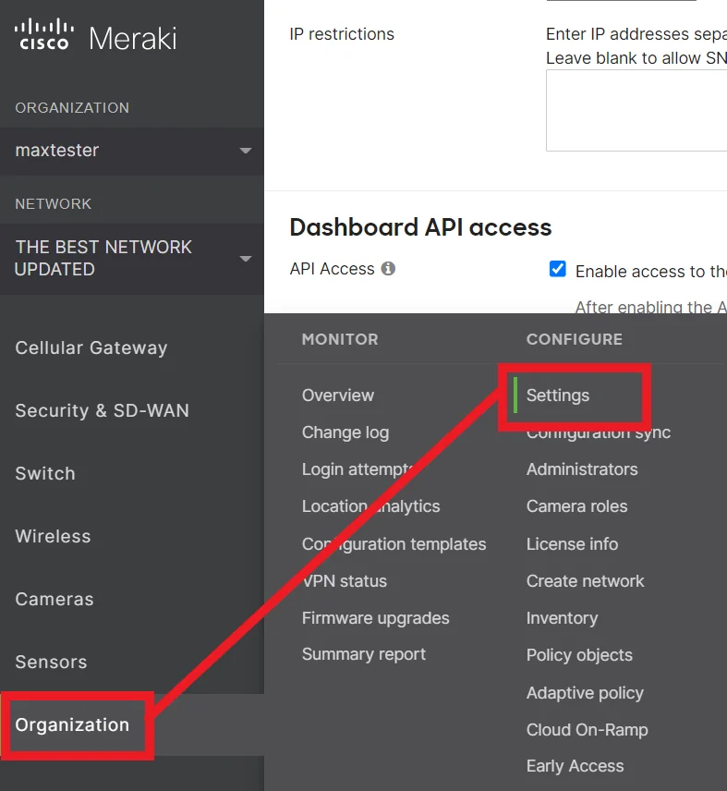Open the Early Access page

(x=575, y=766)
